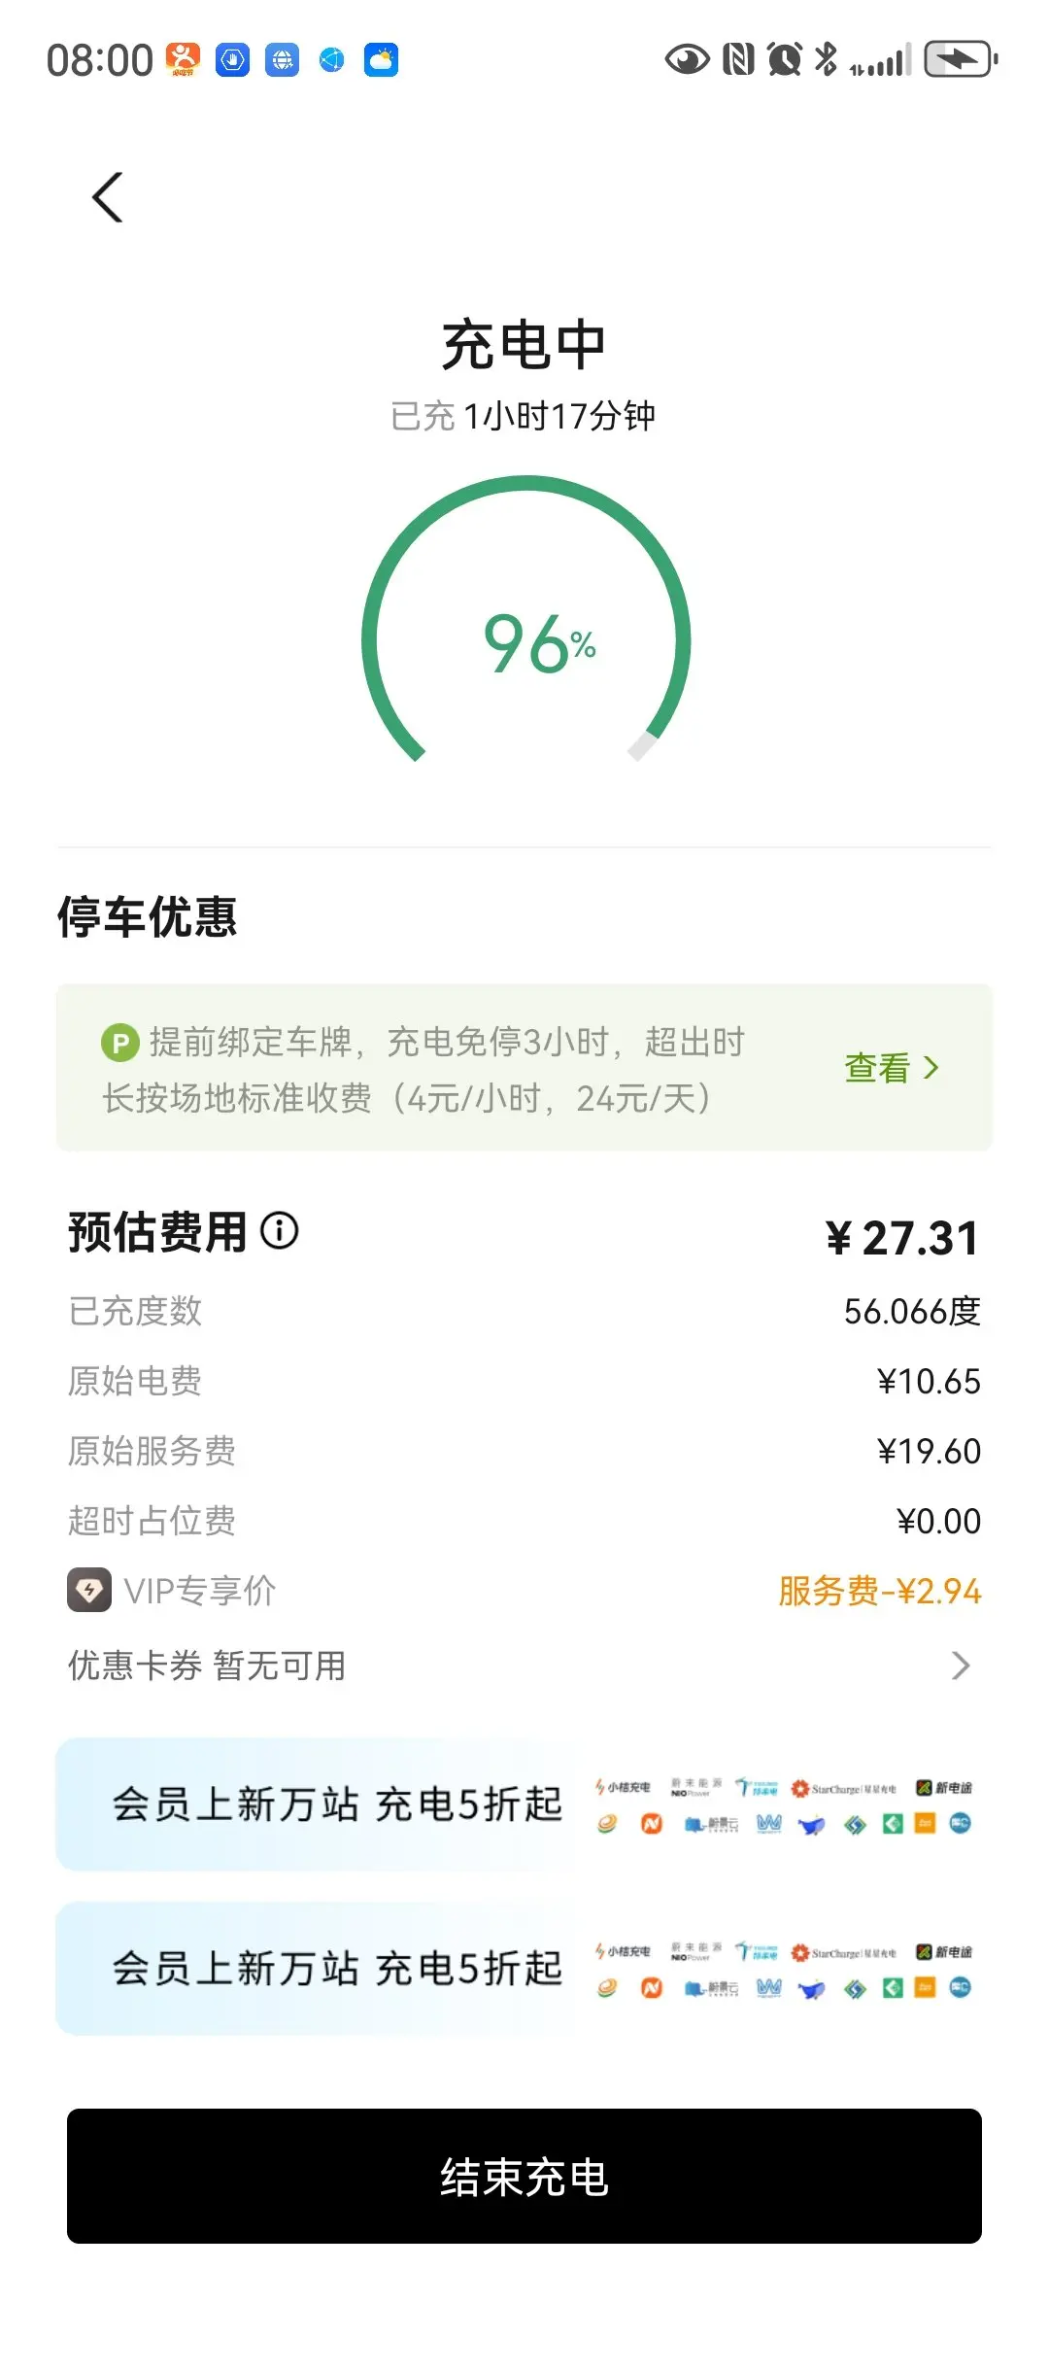Tap the 结束充电 button
The image size is (1049, 2371).
524,2177
